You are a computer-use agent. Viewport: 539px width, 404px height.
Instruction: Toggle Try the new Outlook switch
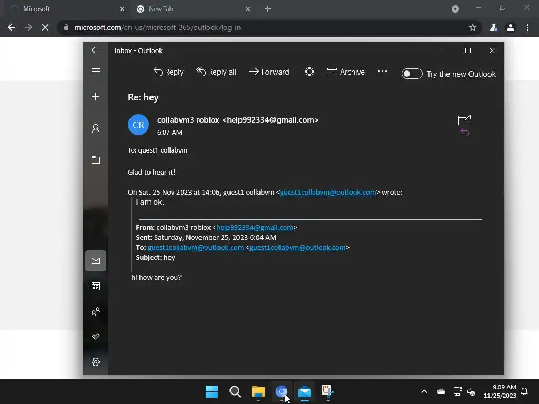click(x=412, y=74)
